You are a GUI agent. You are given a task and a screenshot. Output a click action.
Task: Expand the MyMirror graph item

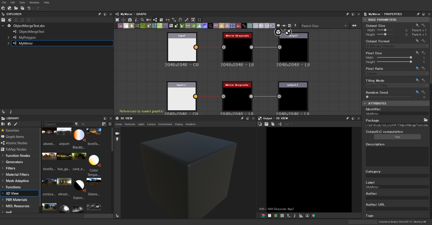[x=8, y=43]
